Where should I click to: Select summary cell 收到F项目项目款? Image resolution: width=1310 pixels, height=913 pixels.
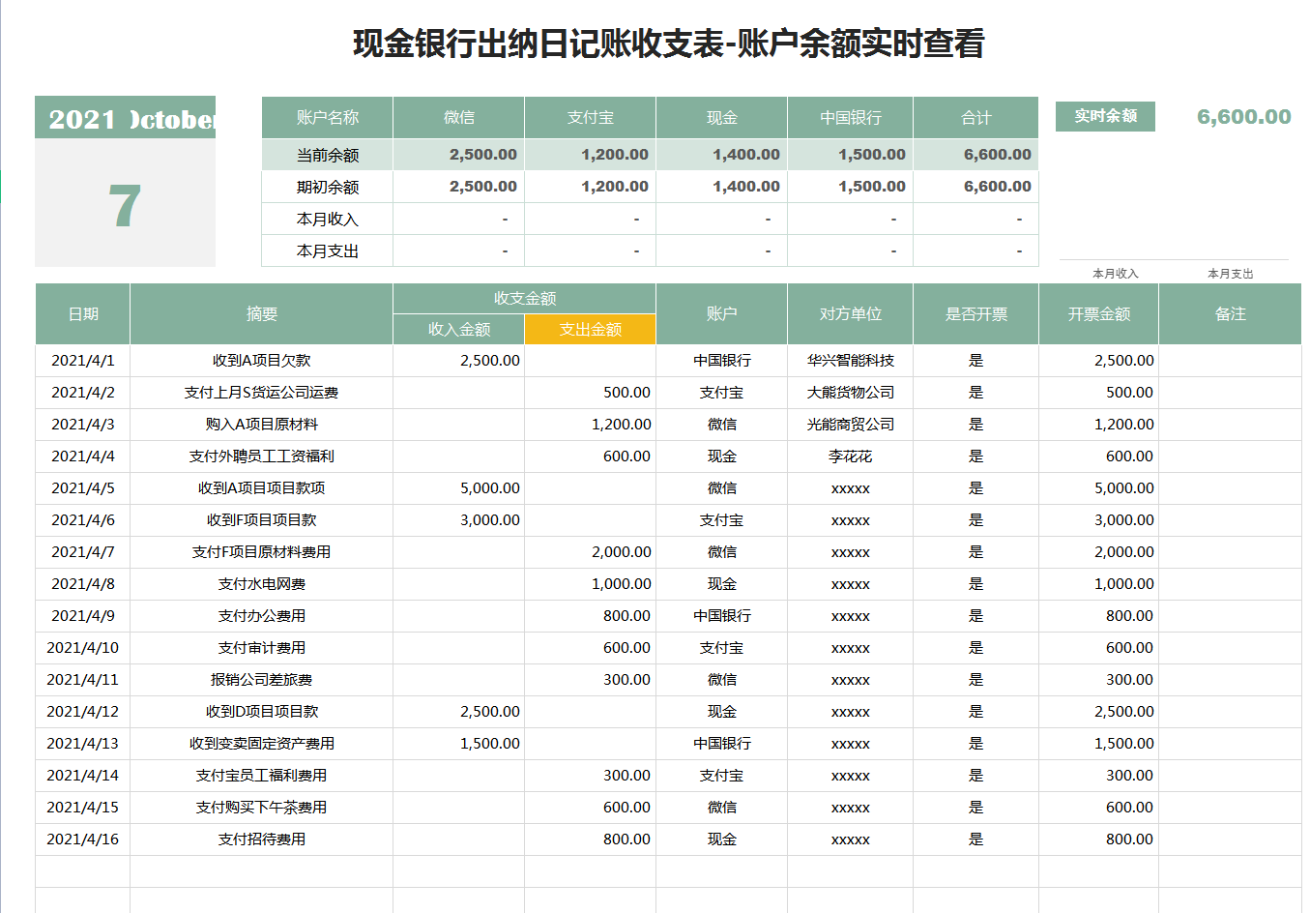point(261,520)
